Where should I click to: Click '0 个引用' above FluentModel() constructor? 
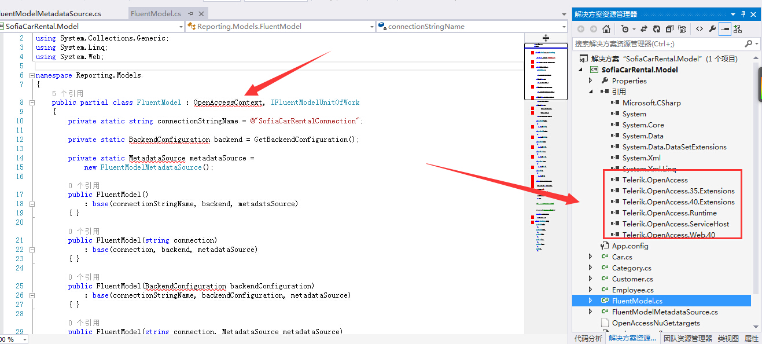(83, 185)
